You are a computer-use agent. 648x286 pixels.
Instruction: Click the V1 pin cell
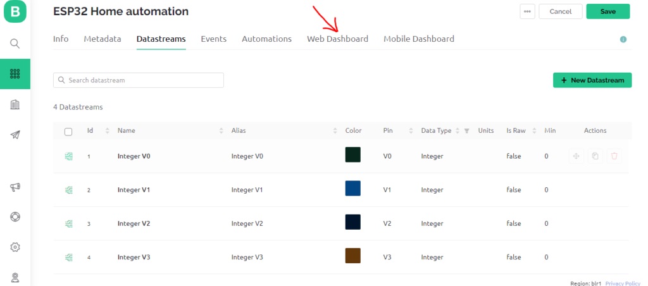click(387, 190)
